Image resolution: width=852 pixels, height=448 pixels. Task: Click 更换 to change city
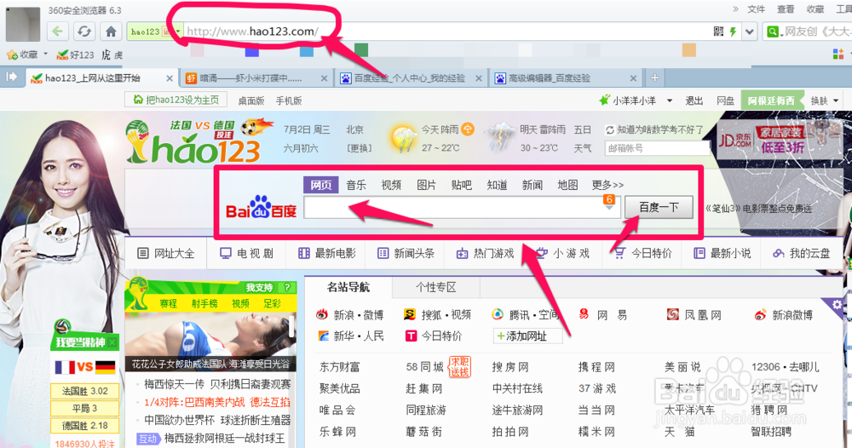[x=360, y=147]
